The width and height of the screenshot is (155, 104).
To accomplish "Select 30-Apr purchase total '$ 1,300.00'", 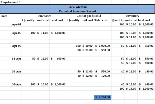I will click(x=58, y=84).
